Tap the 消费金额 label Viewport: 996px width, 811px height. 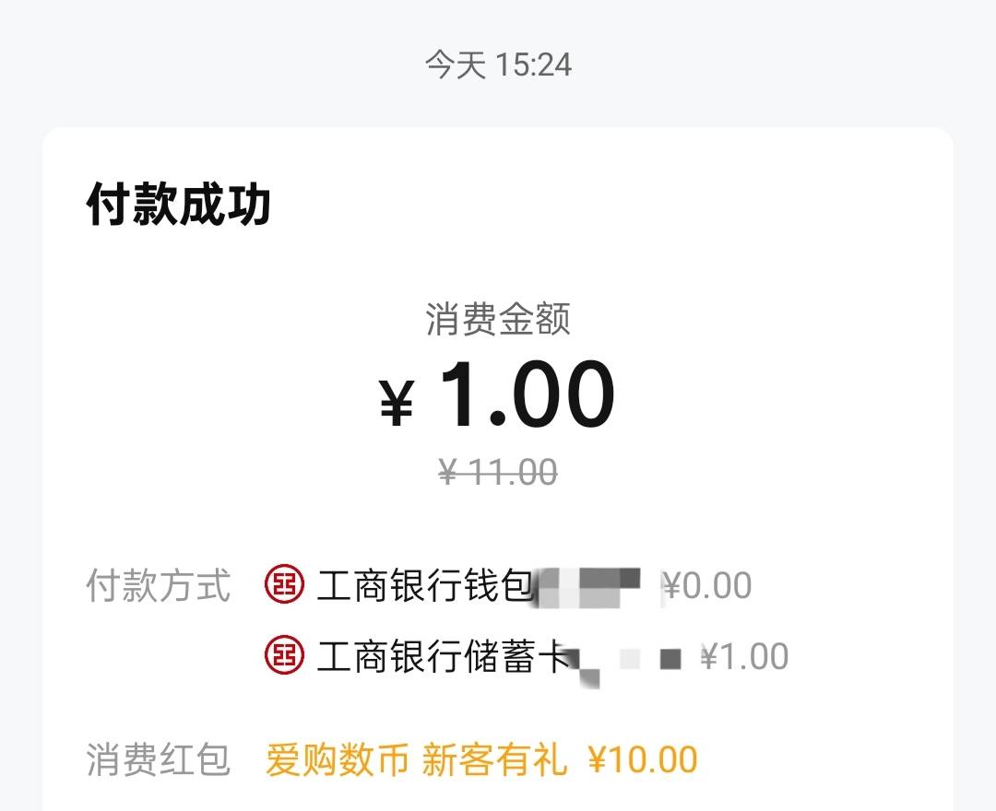tap(498, 319)
